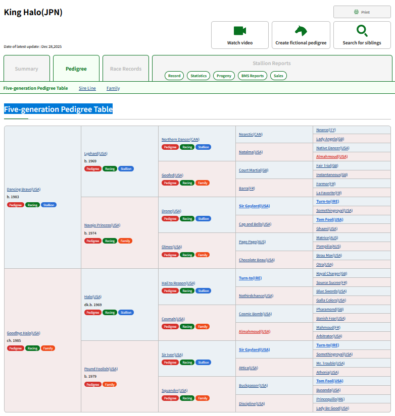Select Five-generation Pedigree Table sub-tab
The width and height of the screenshot is (395, 416).
click(36, 88)
